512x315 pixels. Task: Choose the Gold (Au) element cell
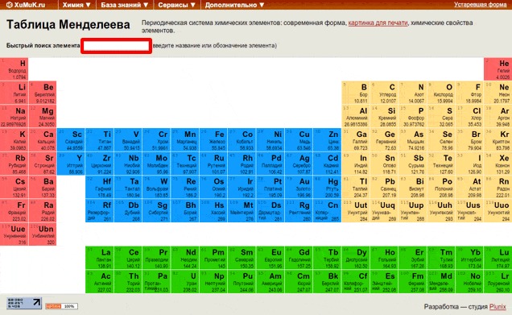[x=299, y=187]
